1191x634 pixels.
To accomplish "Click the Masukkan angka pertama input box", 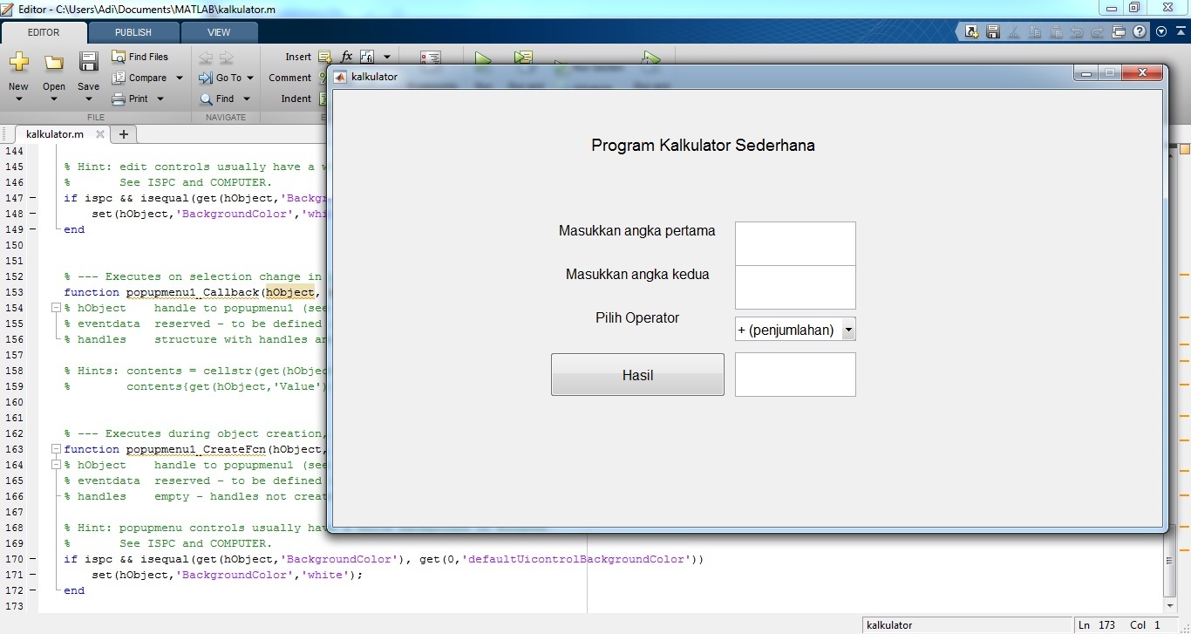I will pyautogui.click(x=794, y=243).
